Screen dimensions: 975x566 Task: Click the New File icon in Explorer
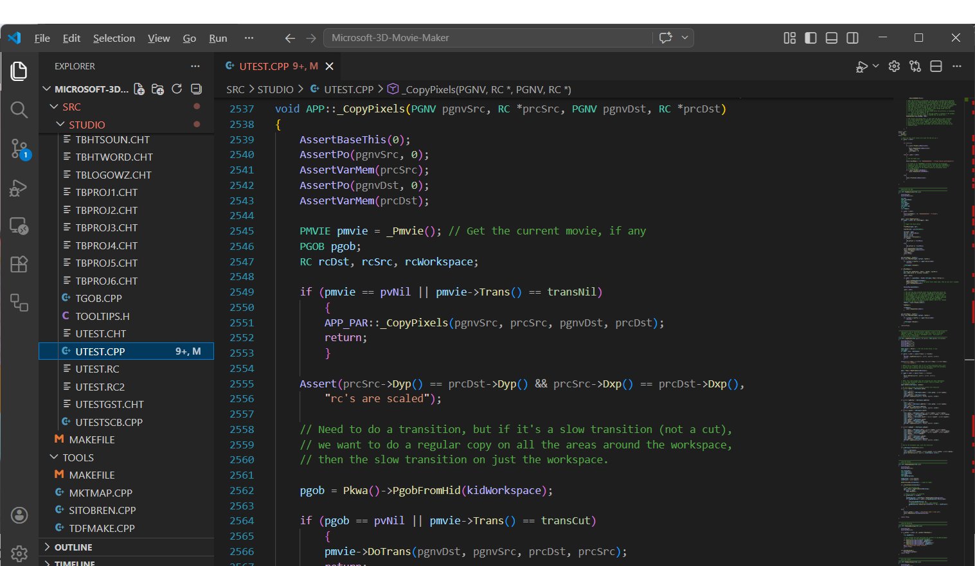(139, 89)
